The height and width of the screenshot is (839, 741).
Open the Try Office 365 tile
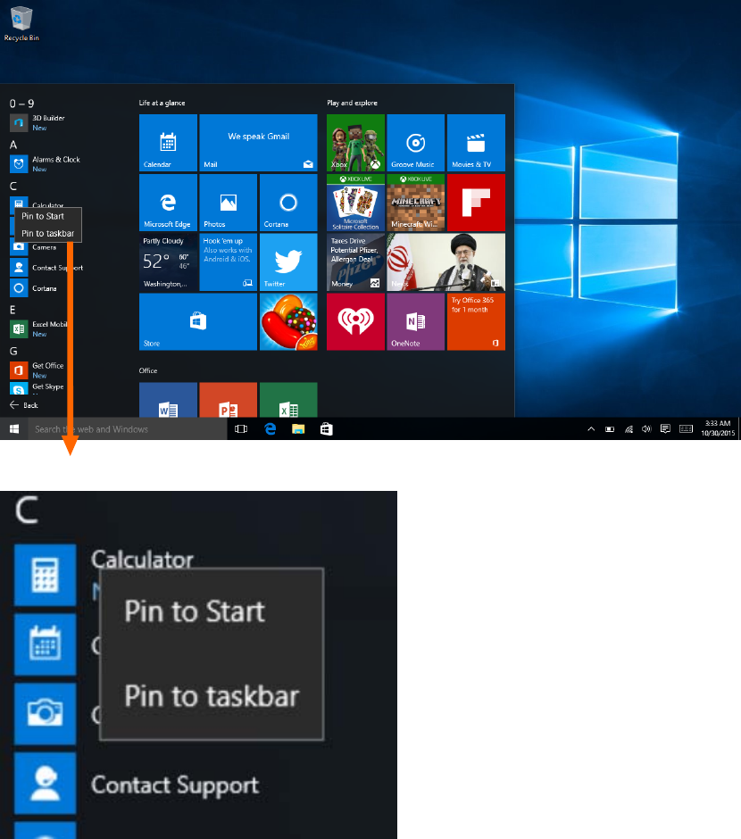point(476,321)
